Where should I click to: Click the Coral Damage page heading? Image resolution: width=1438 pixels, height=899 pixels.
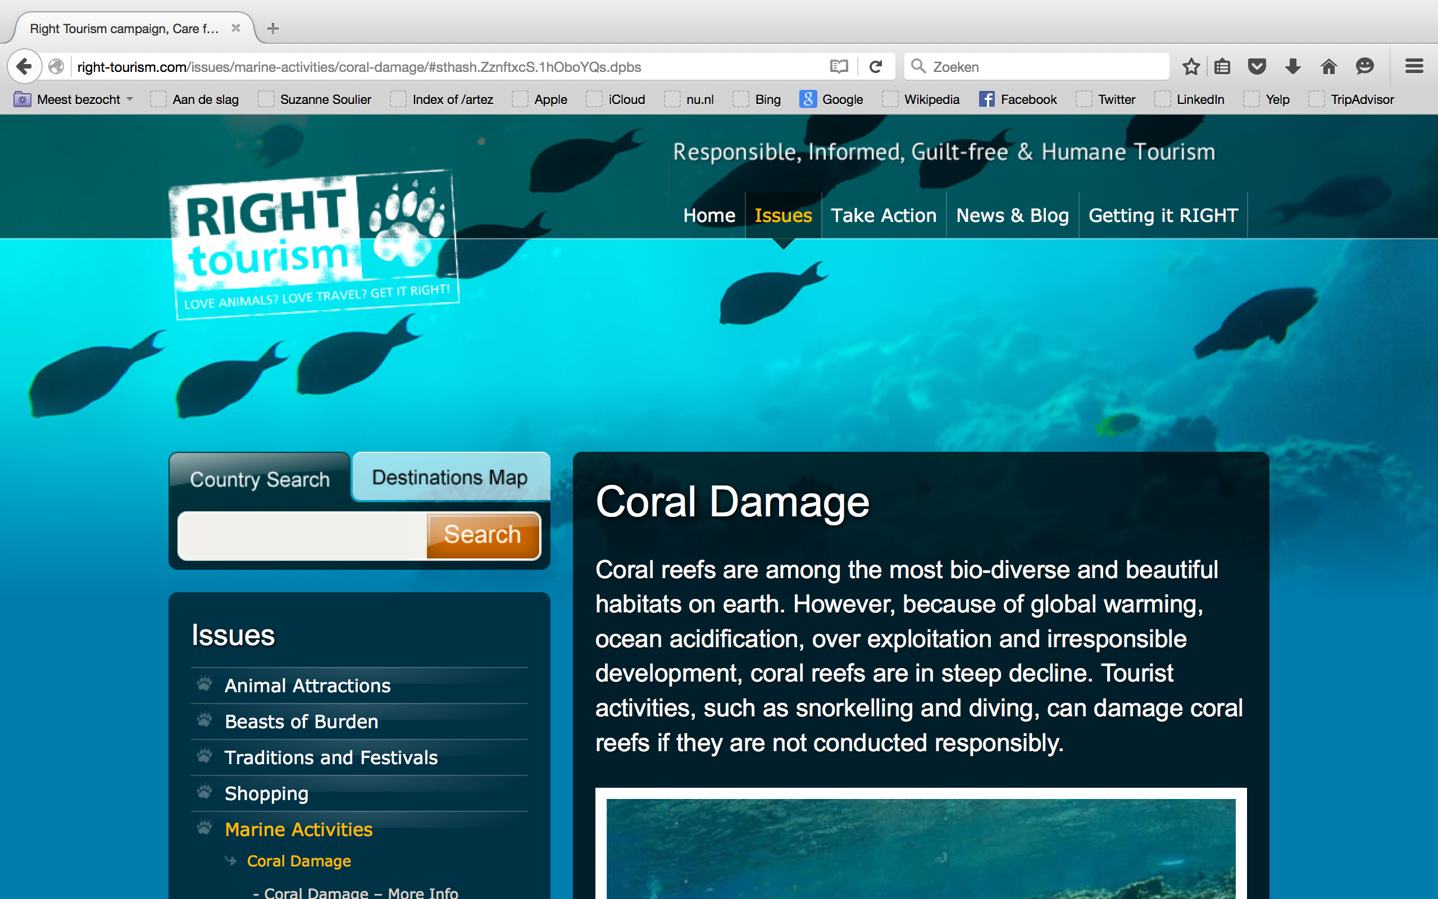pyautogui.click(x=732, y=502)
